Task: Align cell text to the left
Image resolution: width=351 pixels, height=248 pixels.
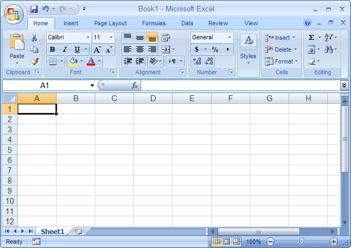Action: (x=128, y=49)
